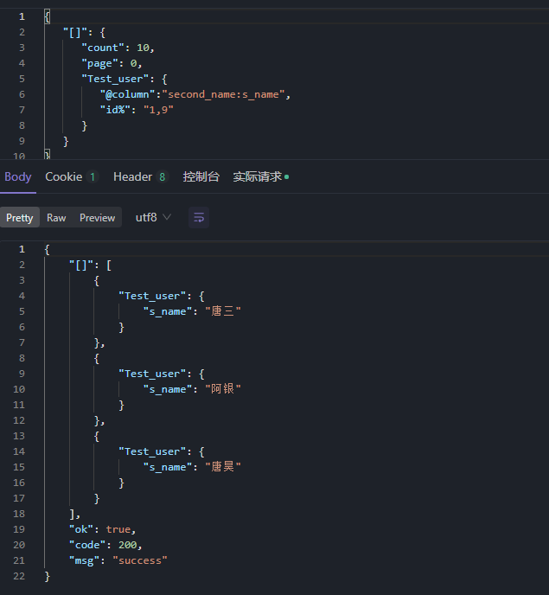Select the Raw view mode
549x595 pixels.
[x=56, y=217]
